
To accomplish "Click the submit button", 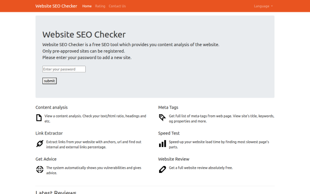I will coord(50,81).
